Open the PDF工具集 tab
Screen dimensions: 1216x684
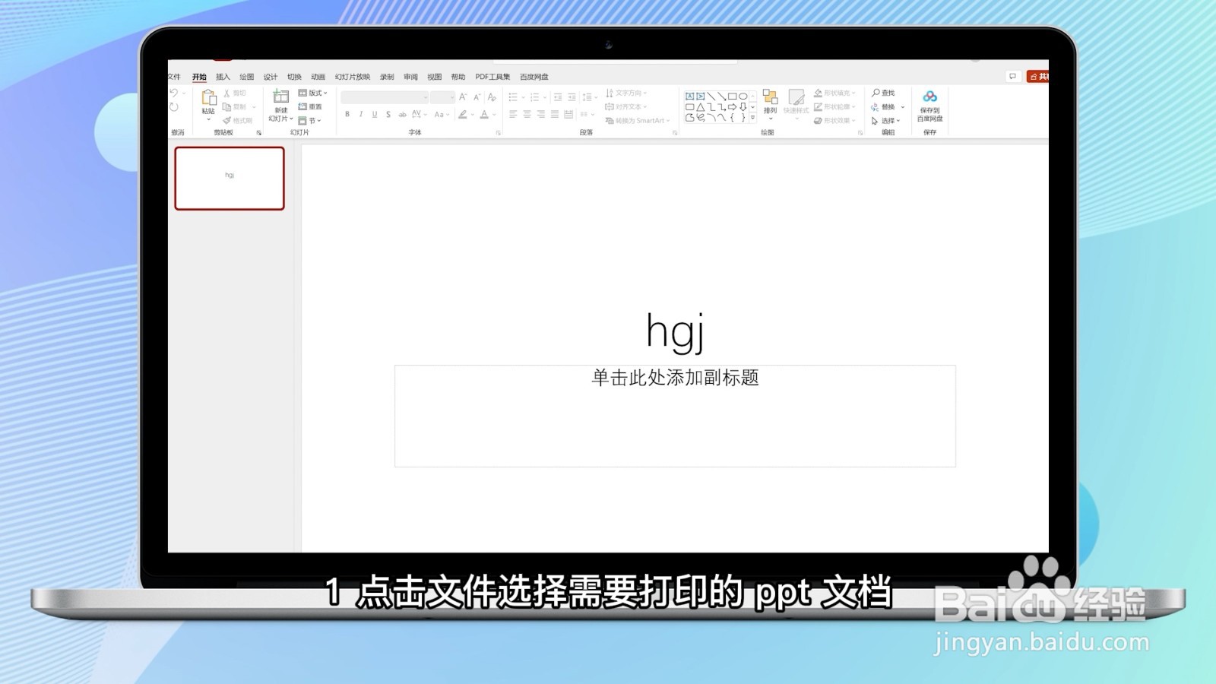pos(492,77)
